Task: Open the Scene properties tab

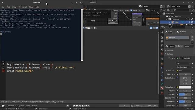Action: pyautogui.click(x=162, y=50)
